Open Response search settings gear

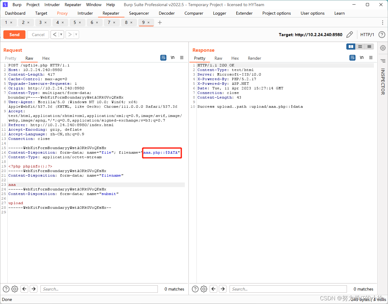pyautogui.click(x=204, y=289)
